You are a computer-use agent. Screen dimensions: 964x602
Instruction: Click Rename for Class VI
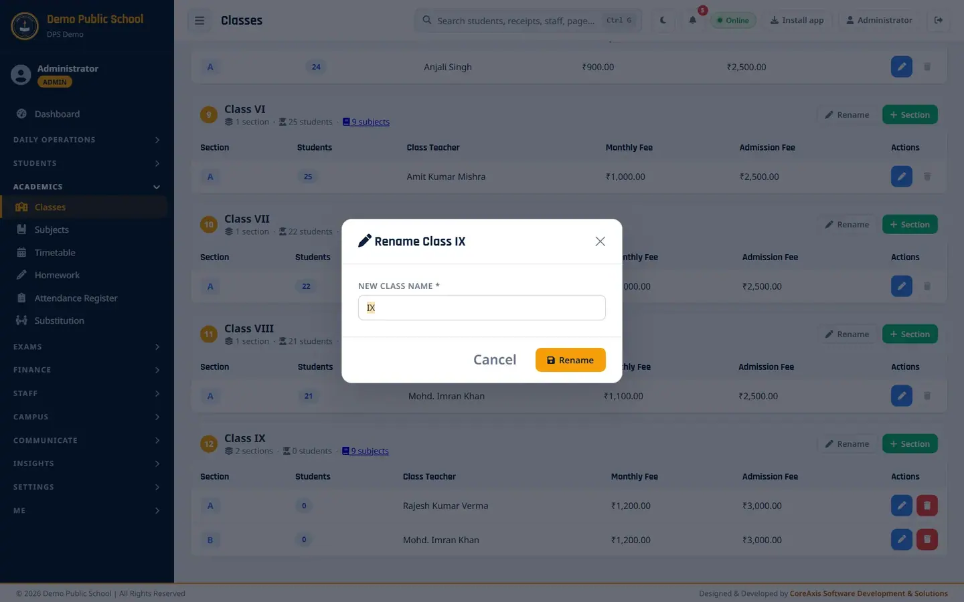coord(847,114)
